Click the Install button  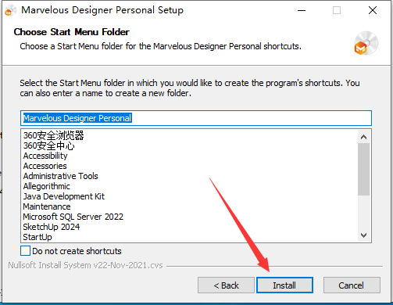tap(284, 285)
